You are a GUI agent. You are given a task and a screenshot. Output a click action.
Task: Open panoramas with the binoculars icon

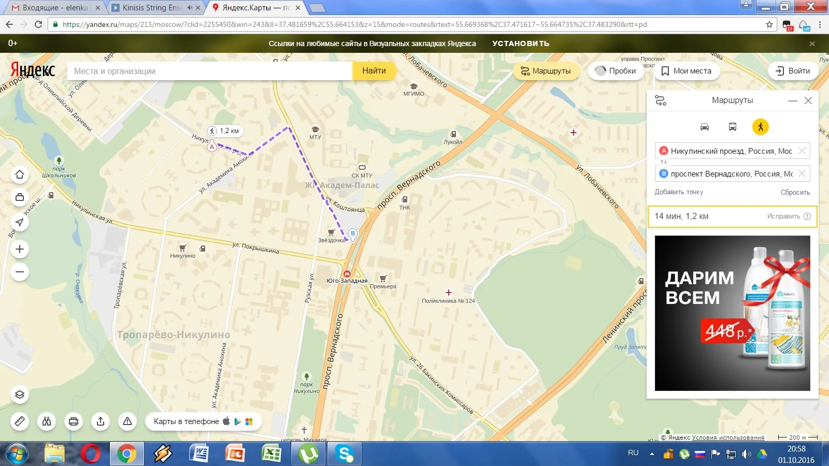tap(47, 421)
